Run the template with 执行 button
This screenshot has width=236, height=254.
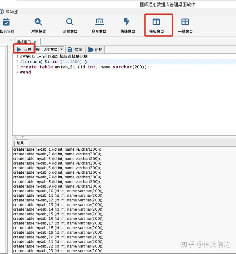(x=24, y=49)
